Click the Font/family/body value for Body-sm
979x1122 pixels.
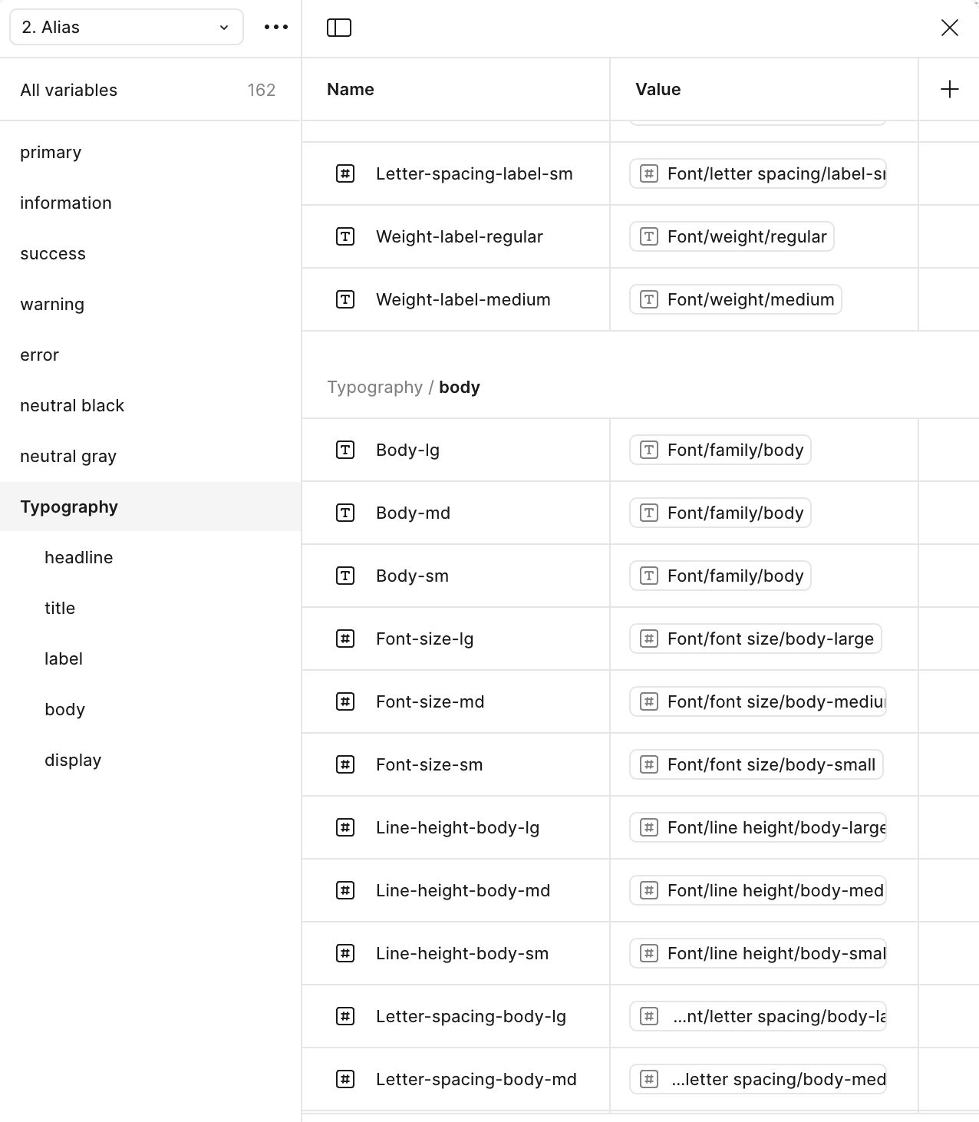click(720, 576)
